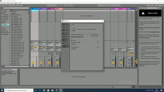Tap the TAP tempo button
This screenshot has height=92, width=164.
pyautogui.click(x=2, y=5)
